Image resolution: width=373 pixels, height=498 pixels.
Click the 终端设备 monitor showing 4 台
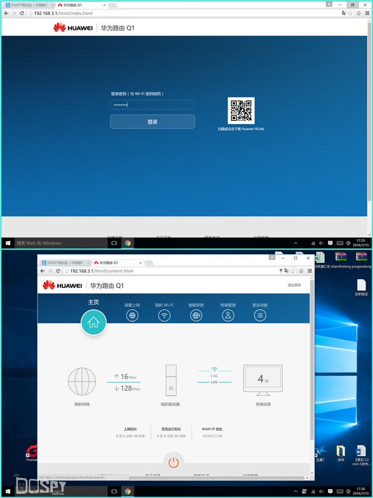coord(263,380)
